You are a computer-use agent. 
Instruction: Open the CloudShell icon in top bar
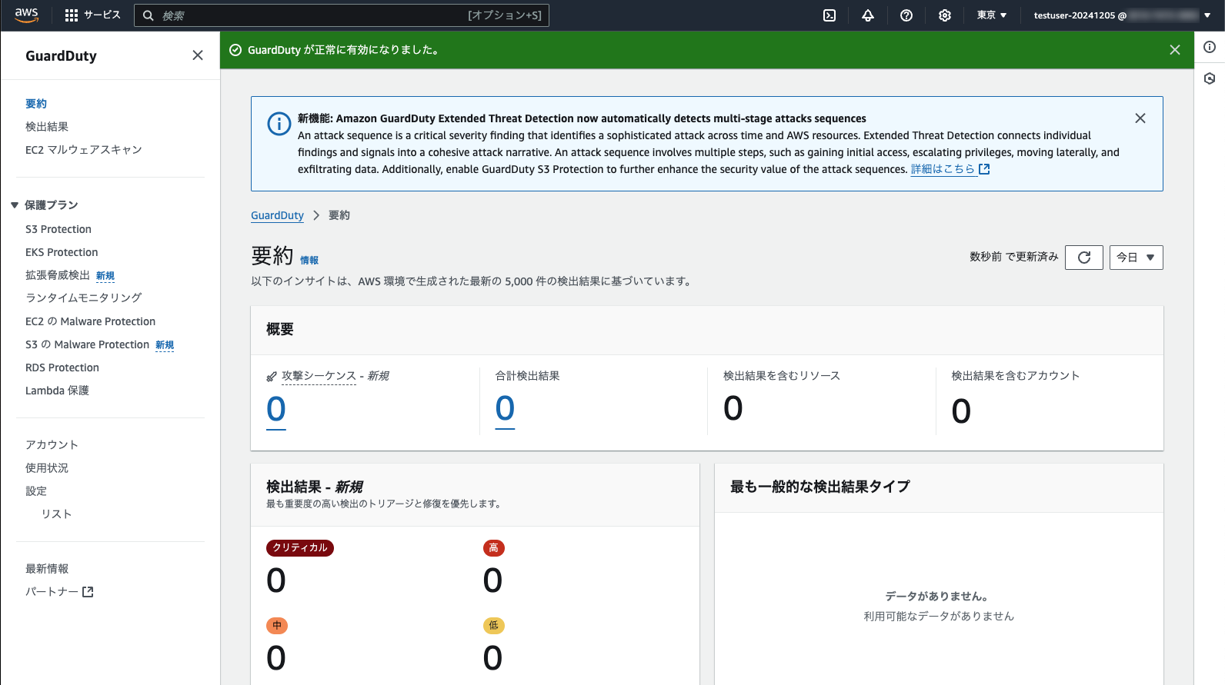[x=829, y=15]
